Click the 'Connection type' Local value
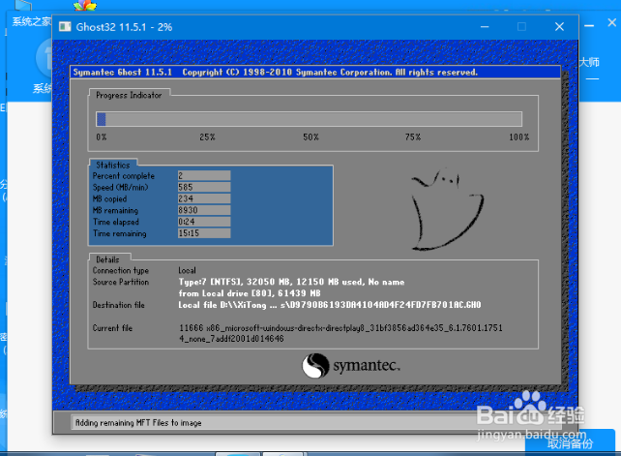This screenshot has height=456, width=621. (x=187, y=270)
